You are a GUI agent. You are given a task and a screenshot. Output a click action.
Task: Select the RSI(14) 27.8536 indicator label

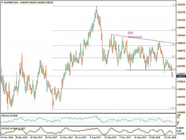10,116
